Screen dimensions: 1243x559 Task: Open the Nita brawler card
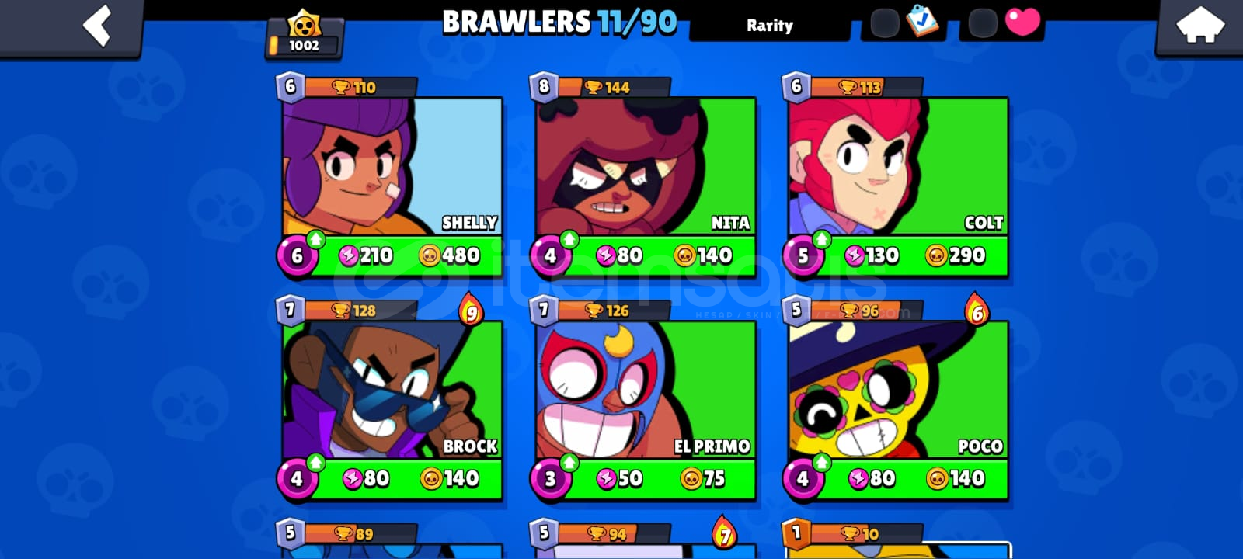[645, 177]
